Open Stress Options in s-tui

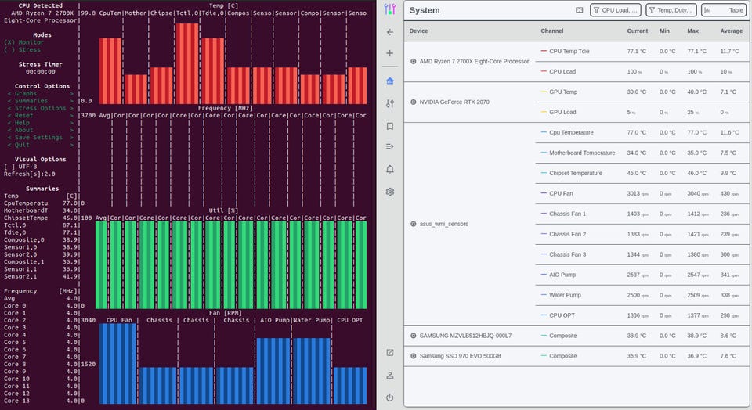coord(41,108)
